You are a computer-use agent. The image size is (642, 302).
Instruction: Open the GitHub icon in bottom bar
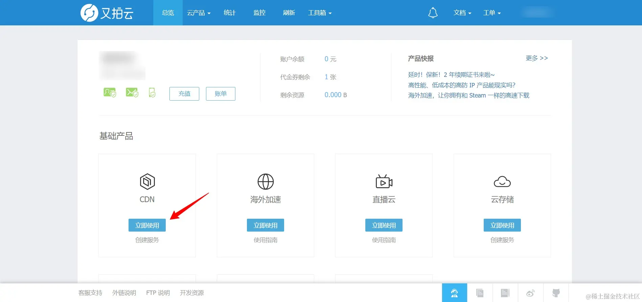(x=556, y=293)
